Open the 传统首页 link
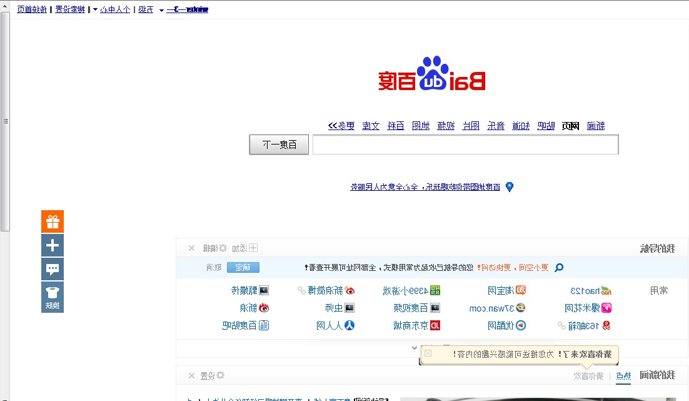 [32, 9]
